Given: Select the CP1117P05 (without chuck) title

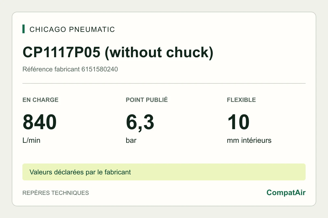Looking at the screenshot, I should (118, 52).
